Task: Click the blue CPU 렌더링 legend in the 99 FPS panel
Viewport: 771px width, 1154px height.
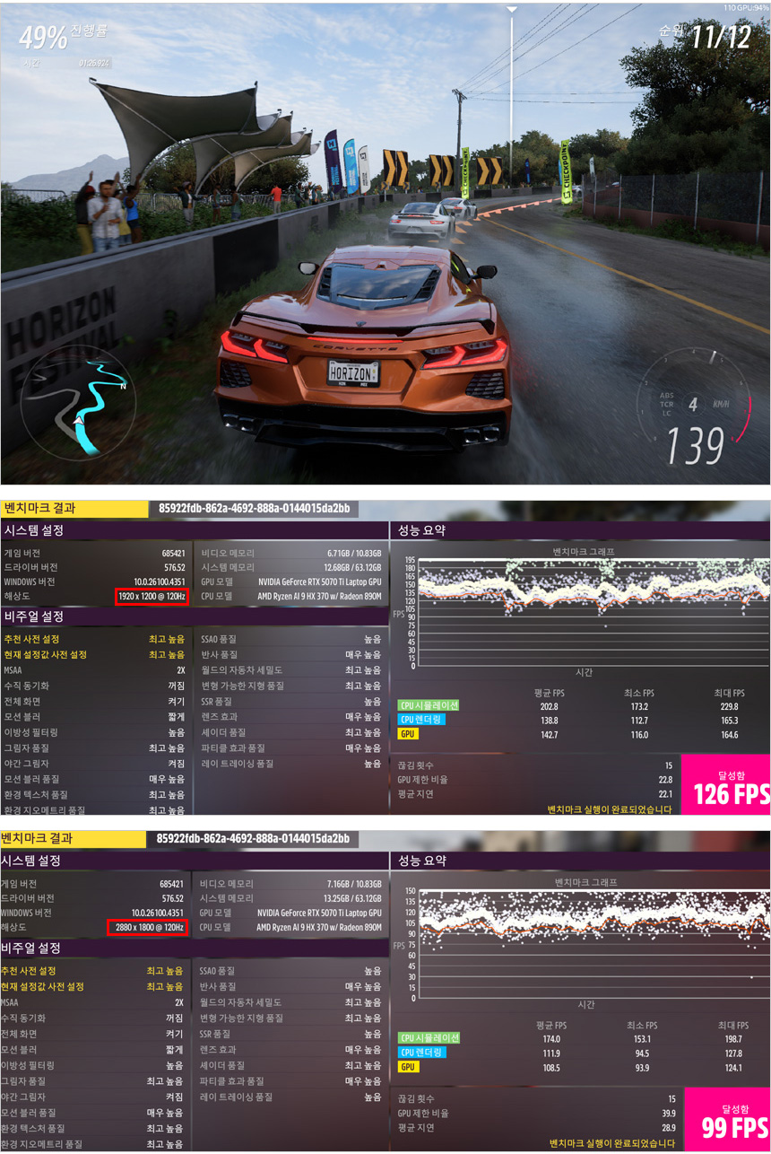Action: tap(420, 1052)
